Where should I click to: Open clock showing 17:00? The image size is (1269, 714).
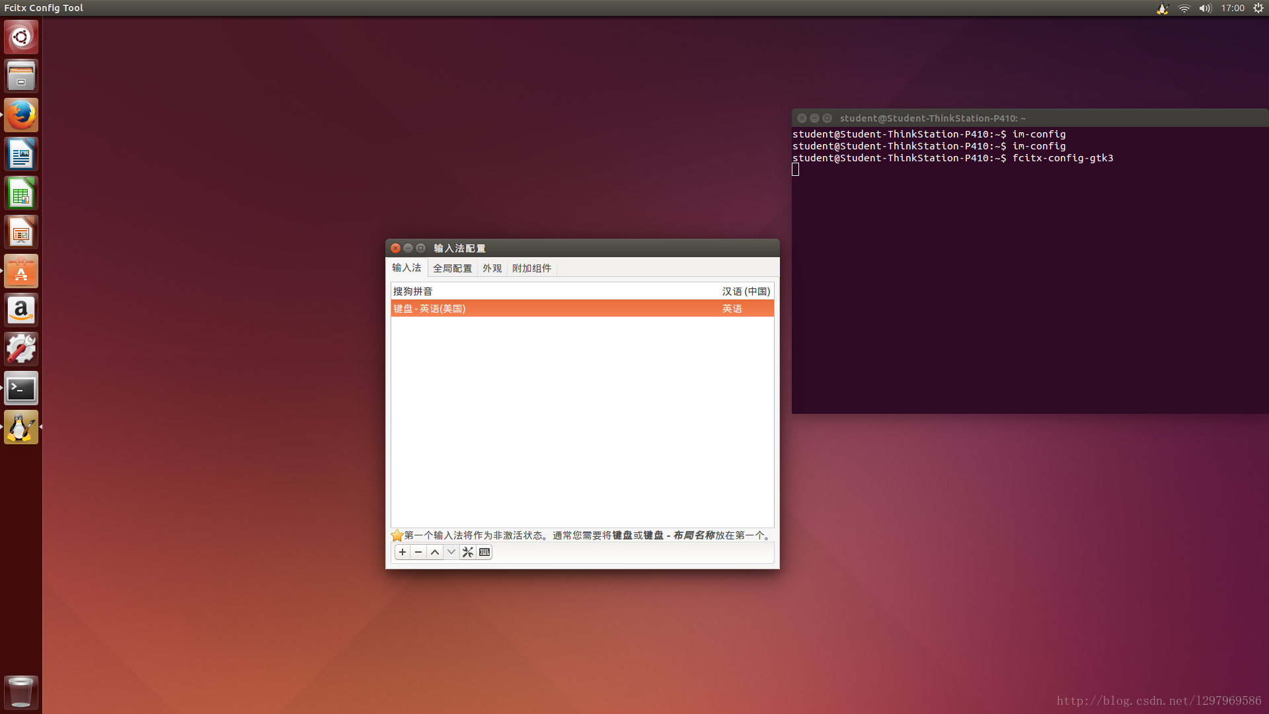tap(1233, 8)
